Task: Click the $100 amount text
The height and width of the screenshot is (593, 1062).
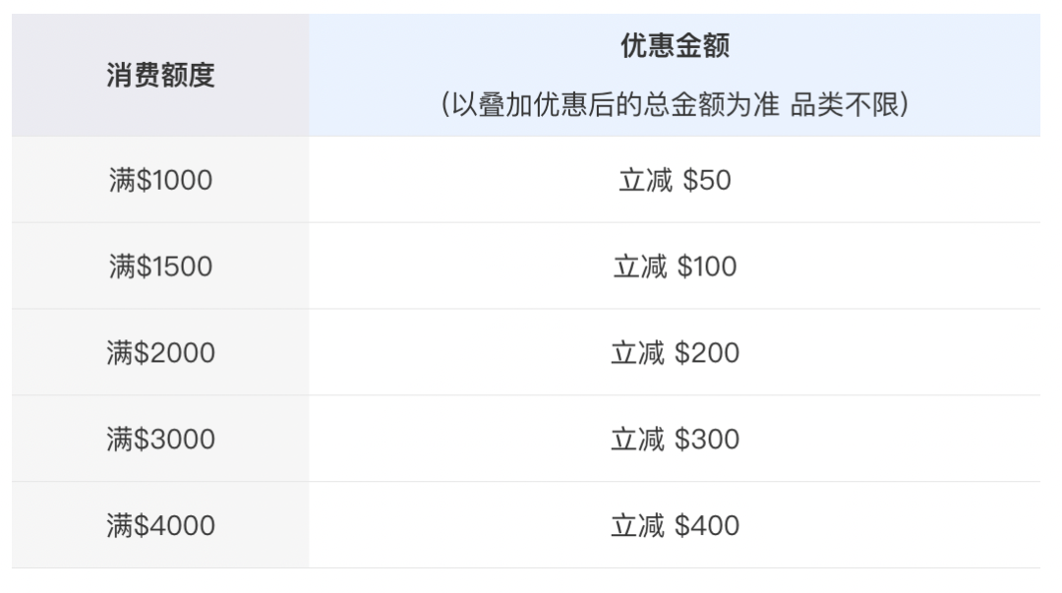Action: click(707, 267)
